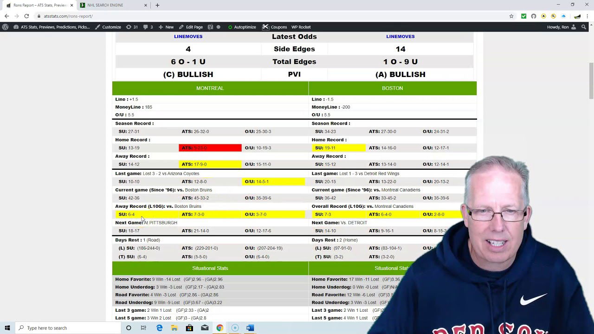Click the Montreal LINEMOVES link
594x334 pixels.
(x=188, y=36)
